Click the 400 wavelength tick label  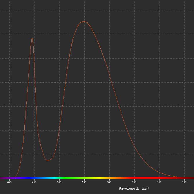click(x=9, y=182)
